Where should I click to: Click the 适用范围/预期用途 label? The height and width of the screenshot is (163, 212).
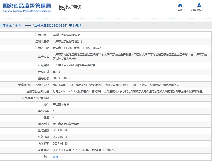click(38, 92)
